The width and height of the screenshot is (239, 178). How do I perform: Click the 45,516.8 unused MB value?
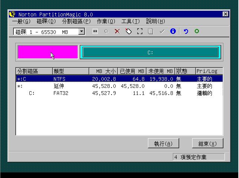pos(161,93)
